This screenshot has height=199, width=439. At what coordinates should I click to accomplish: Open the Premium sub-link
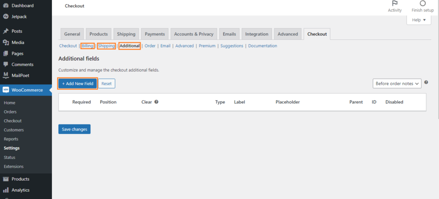click(x=207, y=46)
